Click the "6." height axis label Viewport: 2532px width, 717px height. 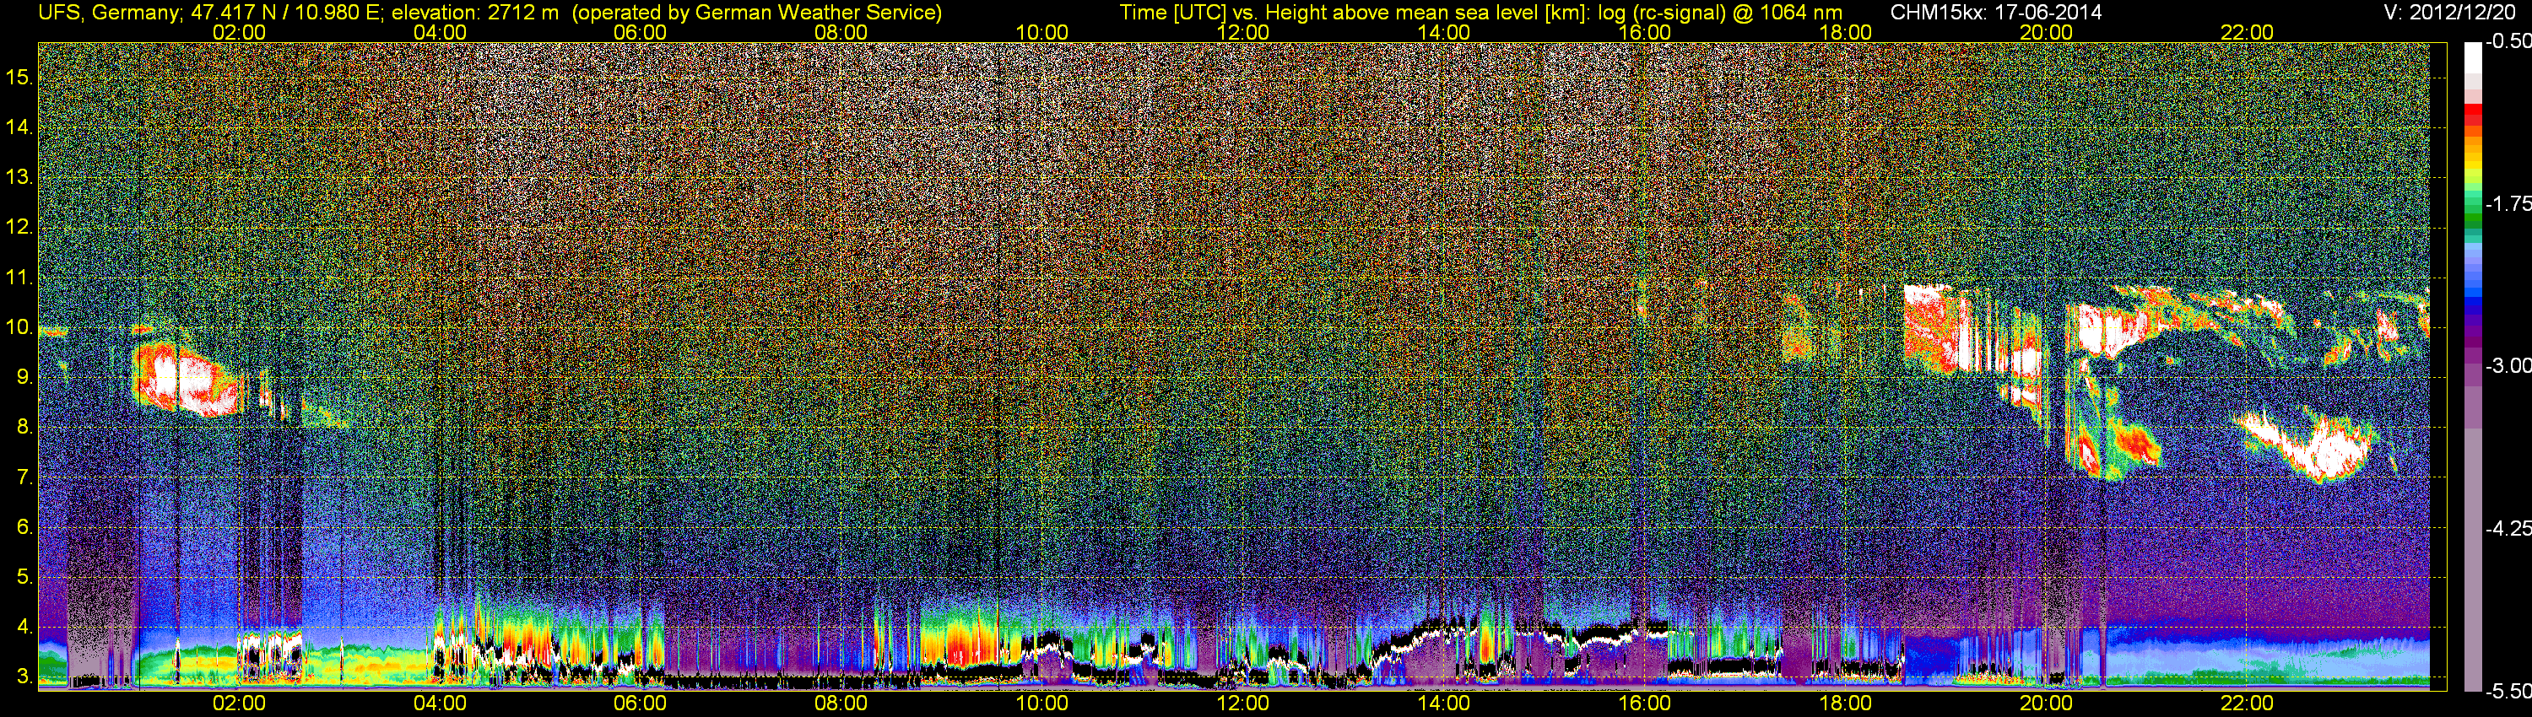(25, 527)
